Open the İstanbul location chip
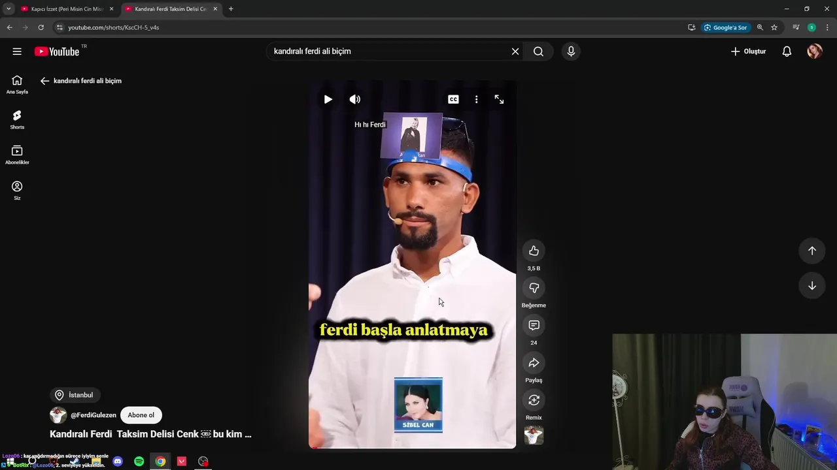 pyautogui.click(x=75, y=395)
